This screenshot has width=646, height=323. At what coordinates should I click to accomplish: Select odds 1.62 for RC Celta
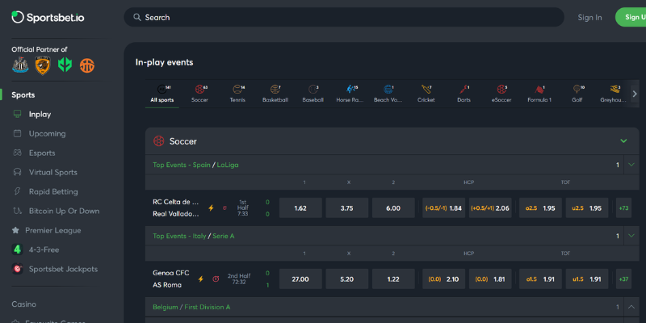tap(300, 208)
